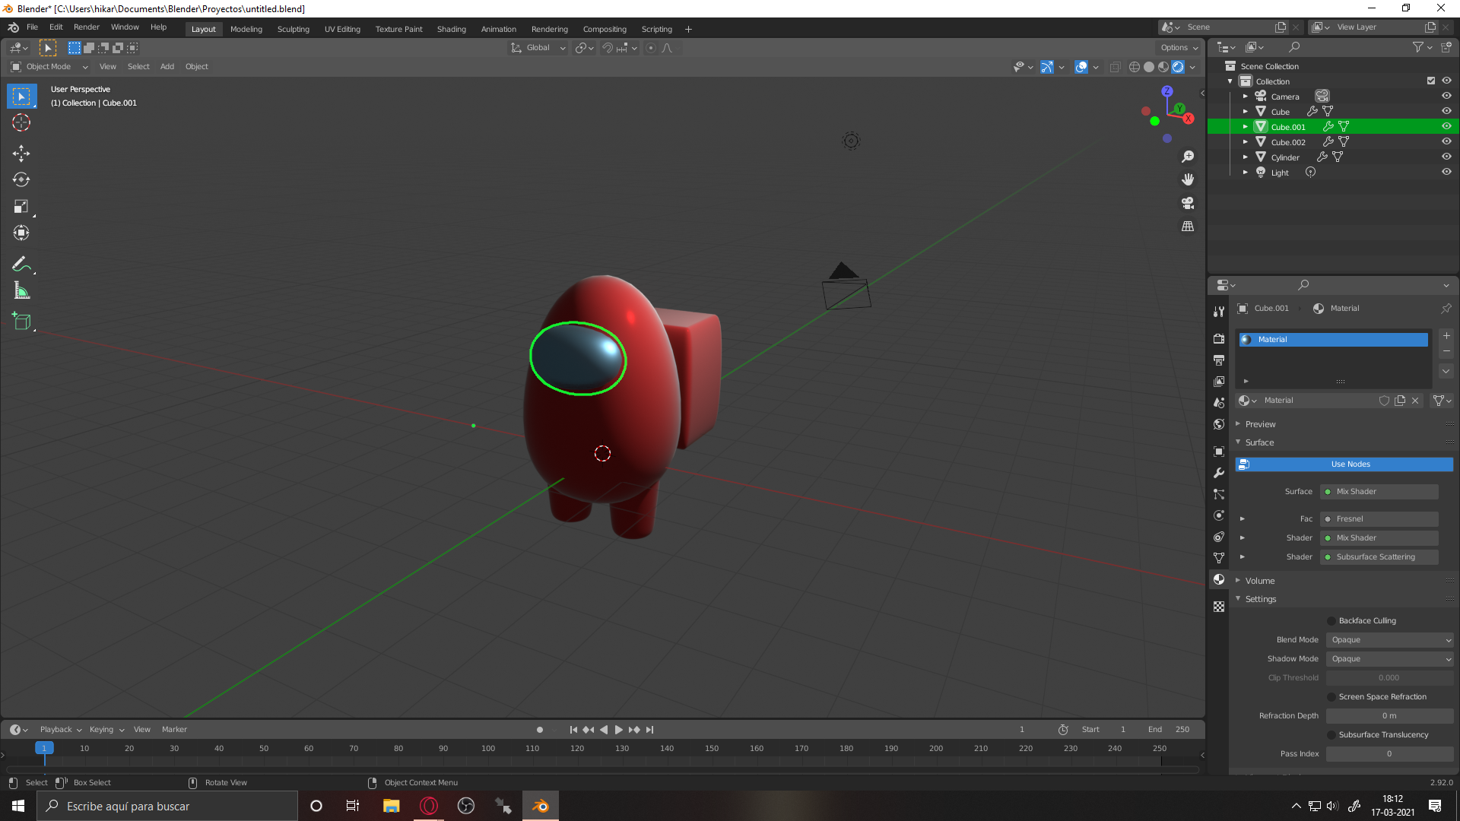Enable Screen Space Refraction checkbox
Viewport: 1460px width, 821px height.
coord(1331,697)
